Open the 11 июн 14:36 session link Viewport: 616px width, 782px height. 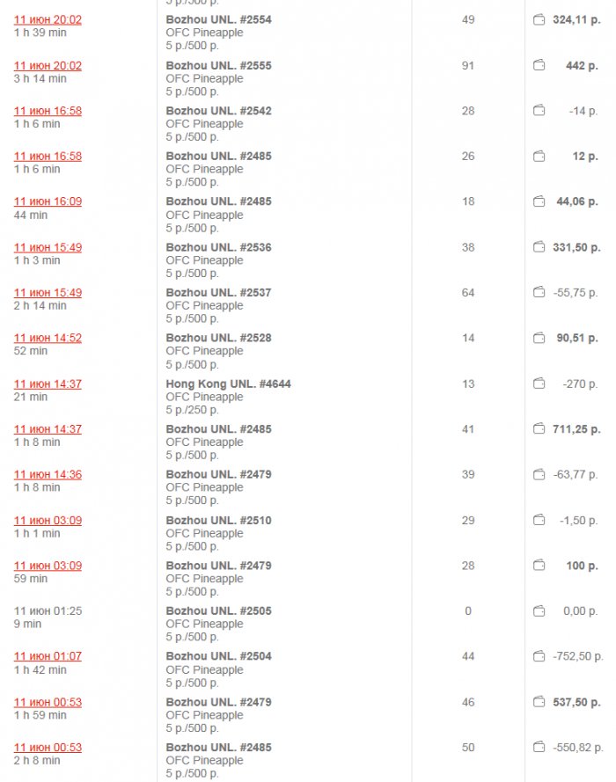(x=48, y=474)
